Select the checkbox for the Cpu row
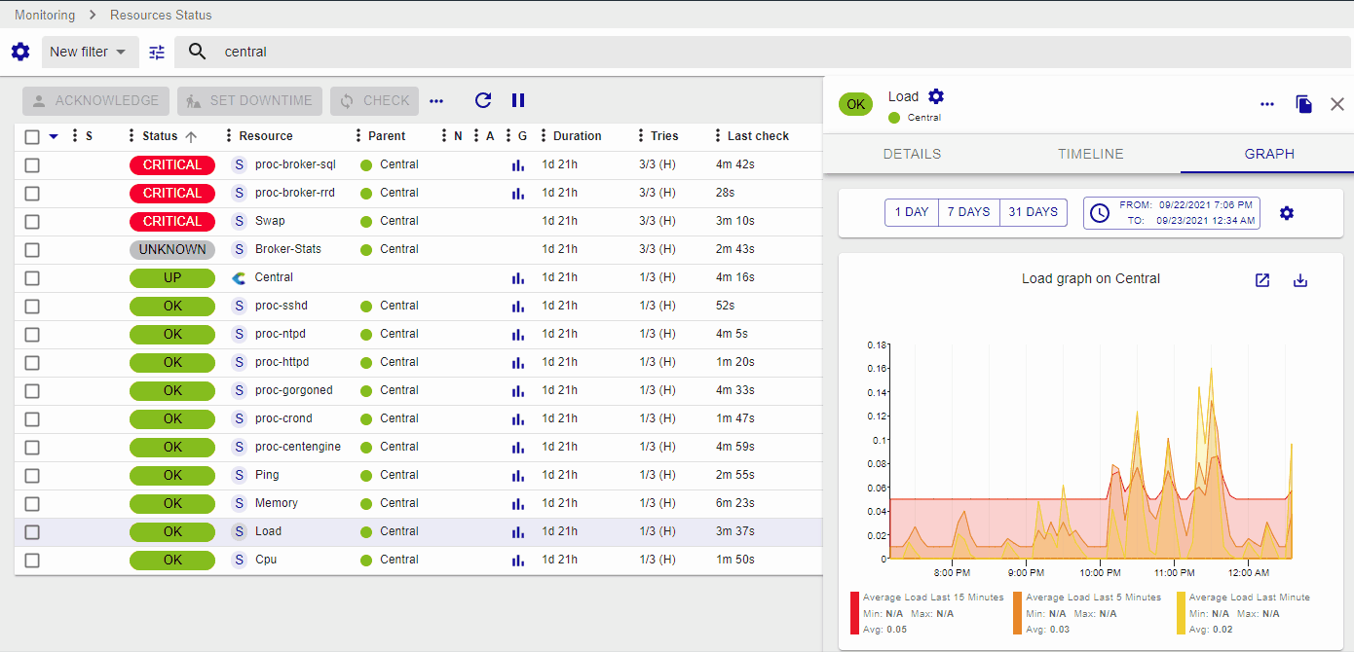The image size is (1354, 652). [32, 560]
